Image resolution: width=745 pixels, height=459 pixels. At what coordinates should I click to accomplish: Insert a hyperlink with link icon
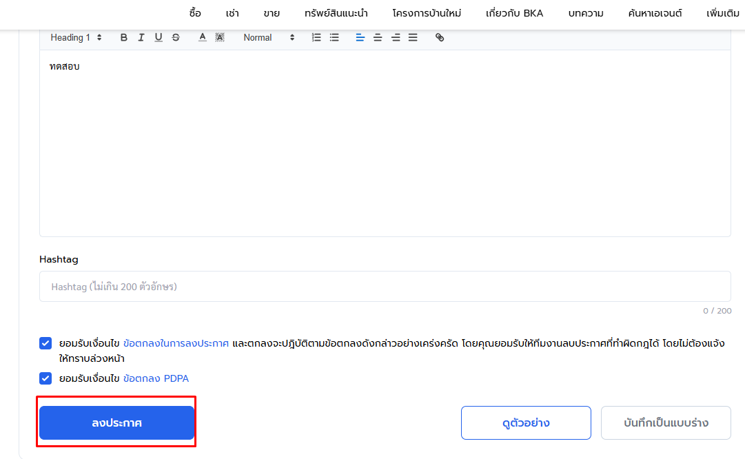pos(440,38)
